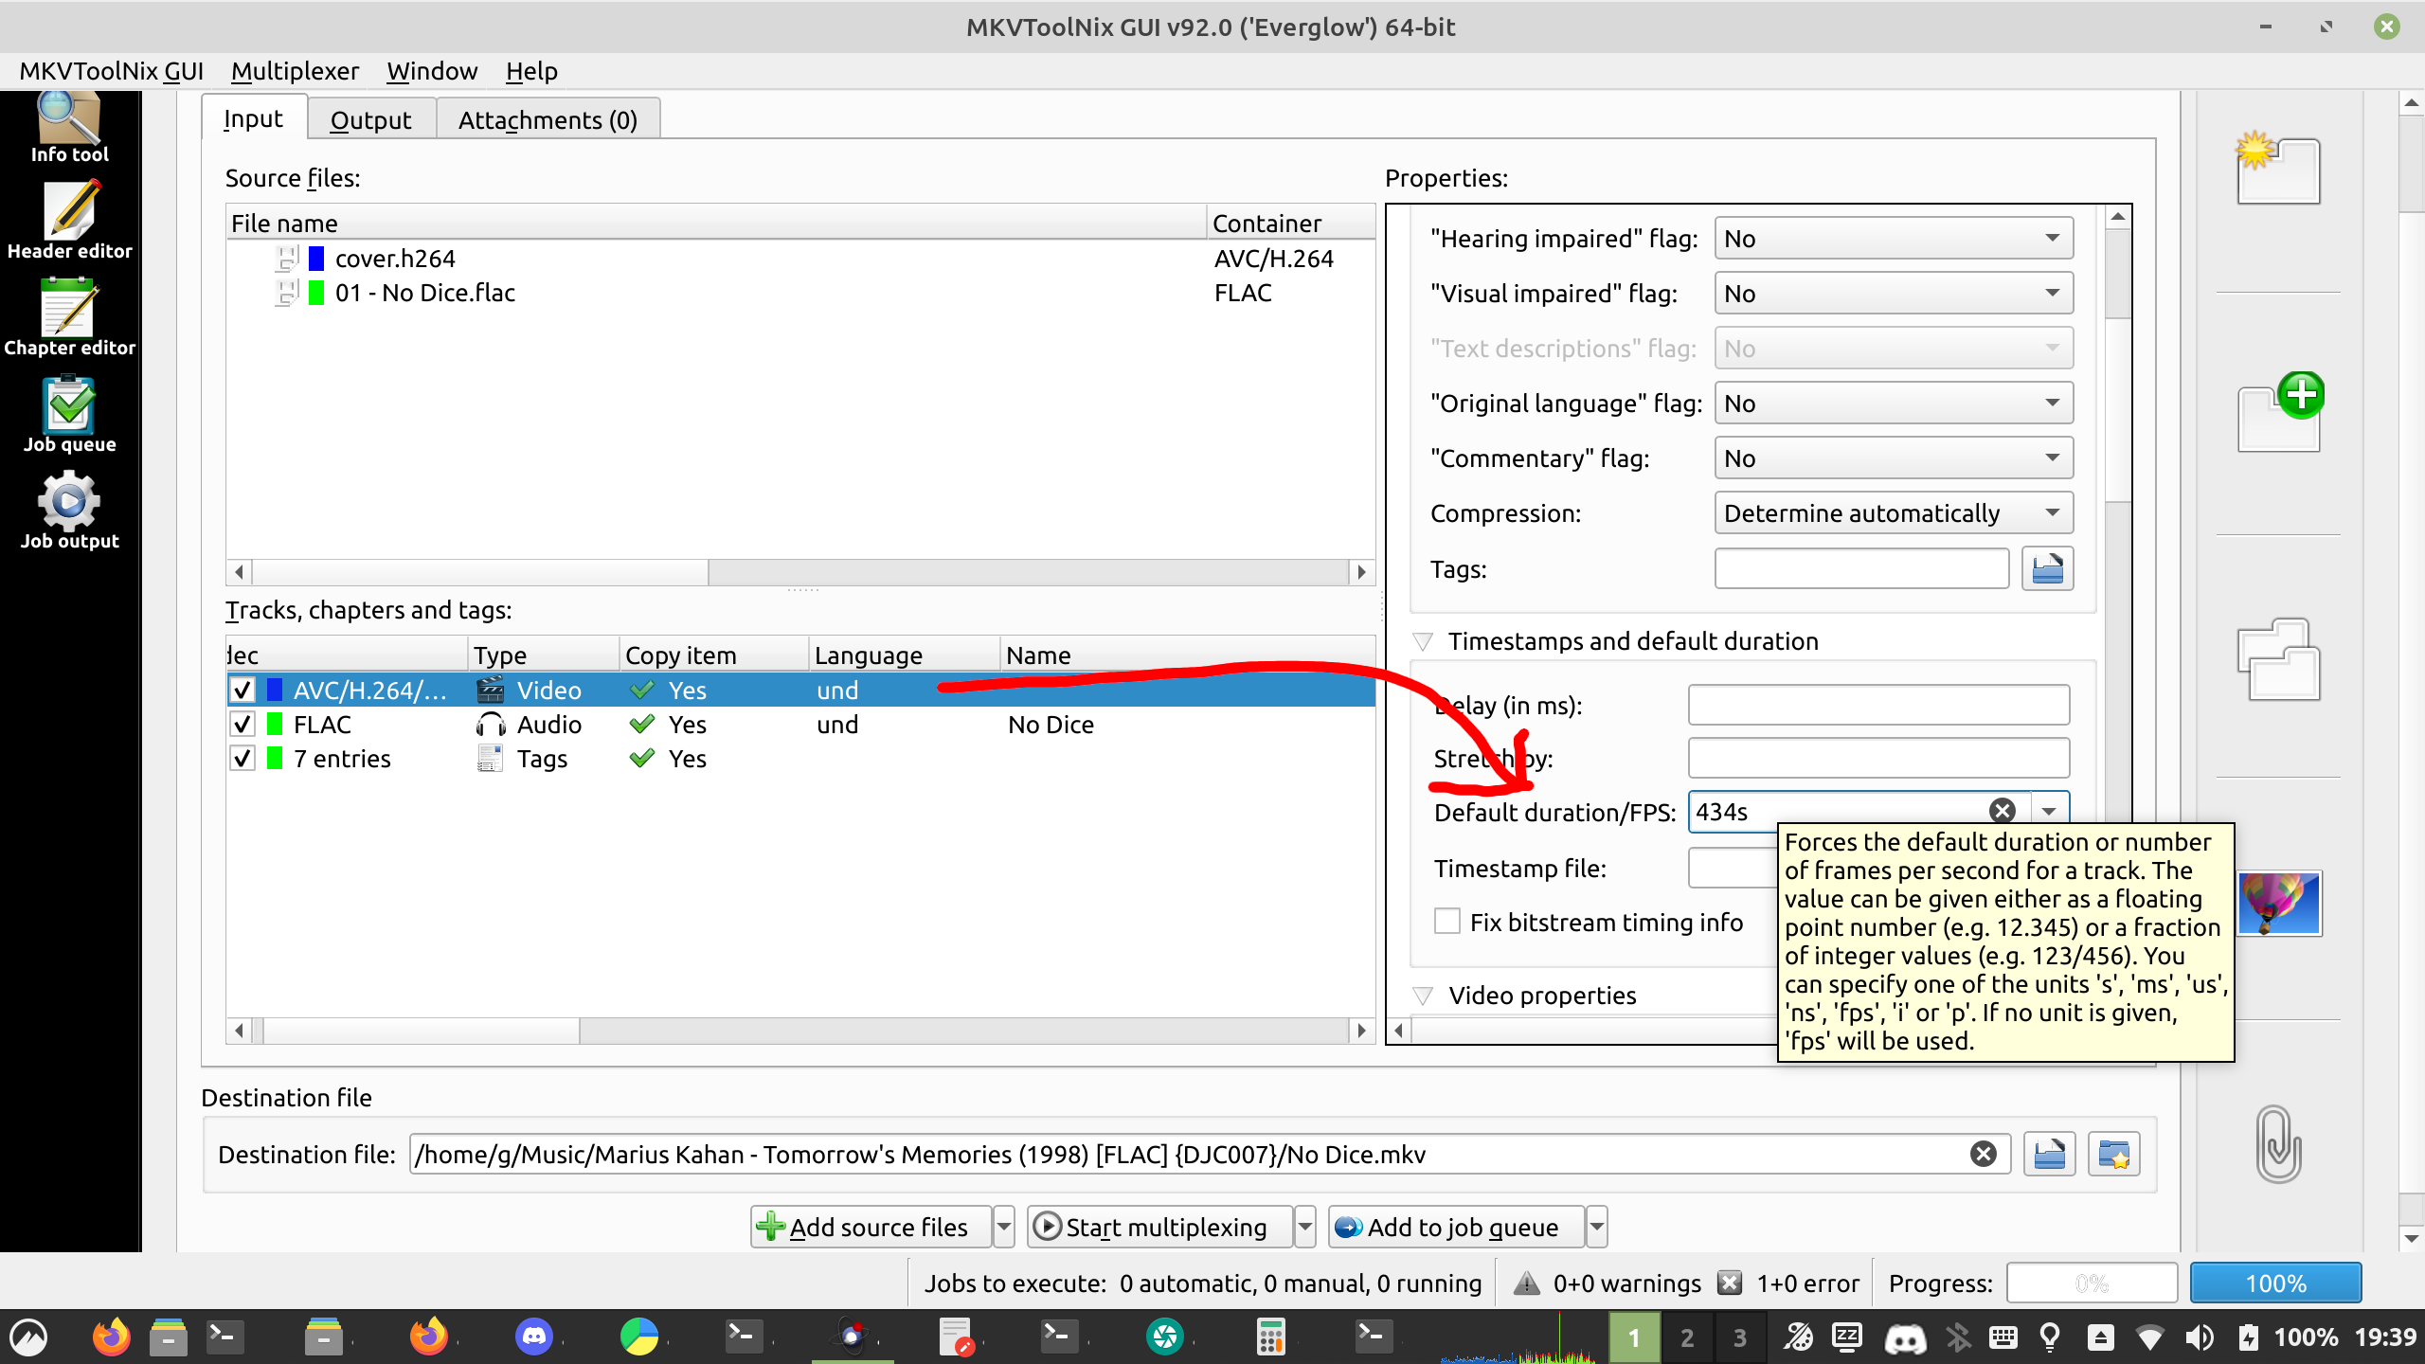Open the Header editor

pyautogui.click(x=69, y=222)
